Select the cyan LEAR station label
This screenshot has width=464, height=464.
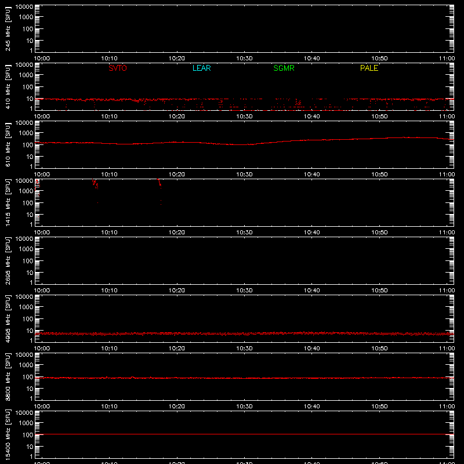pyautogui.click(x=201, y=68)
